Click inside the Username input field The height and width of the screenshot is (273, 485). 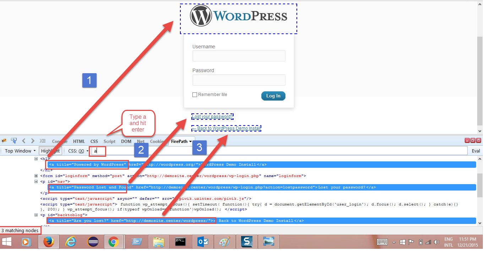pyautogui.click(x=238, y=56)
